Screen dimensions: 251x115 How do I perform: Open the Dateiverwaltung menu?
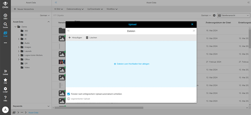(75, 9)
